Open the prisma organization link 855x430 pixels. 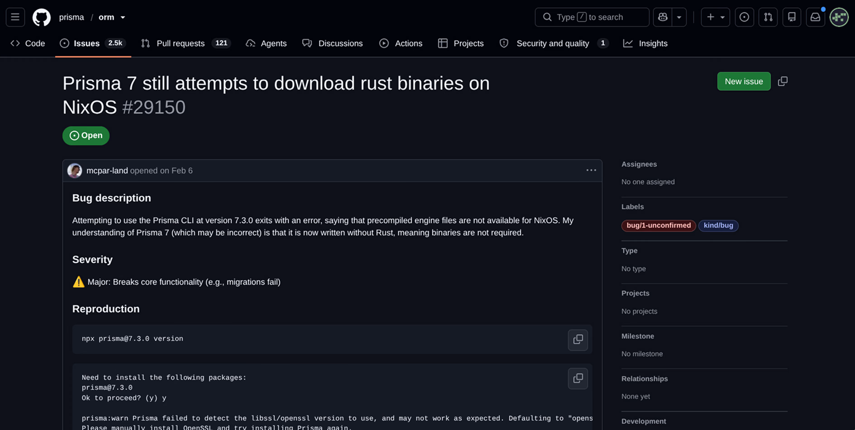point(72,17)
